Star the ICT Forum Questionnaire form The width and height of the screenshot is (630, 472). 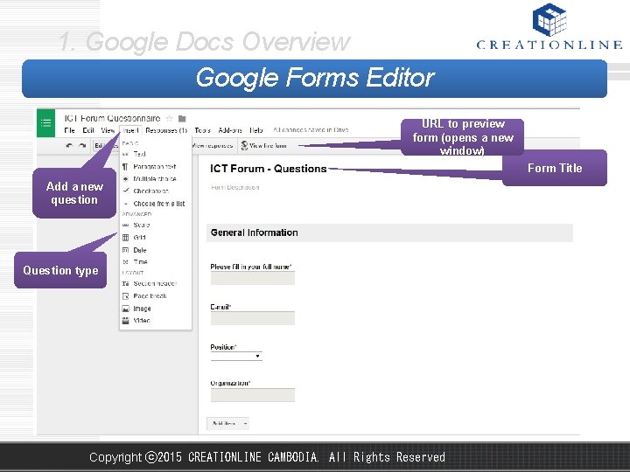point(169,118)
